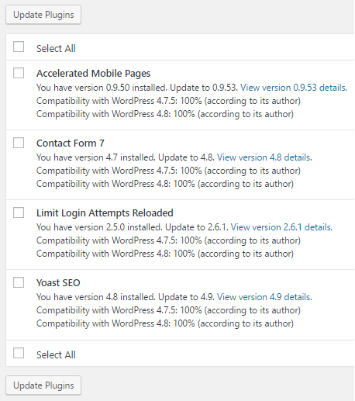This screenshot has width=355, height=401.
Task: Click the Limit Login Attempts Reloaded title
Action: (105, 213)
